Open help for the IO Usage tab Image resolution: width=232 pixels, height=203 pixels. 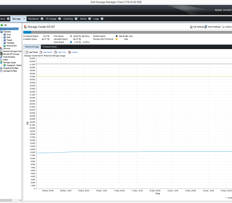click(x=59, y=19)
